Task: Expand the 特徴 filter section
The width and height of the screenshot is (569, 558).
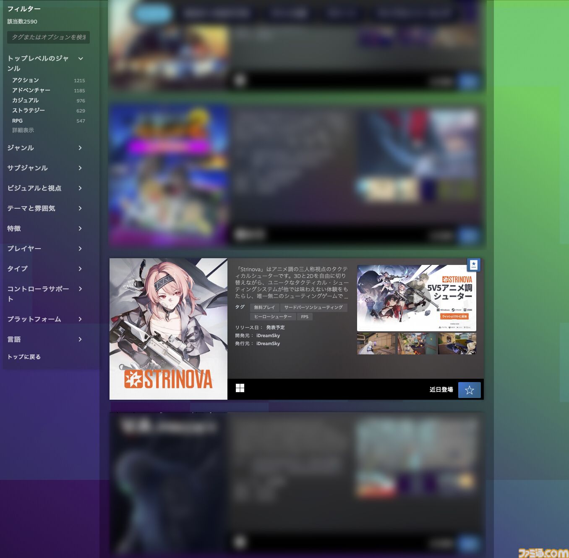Action: coord(45,228)
